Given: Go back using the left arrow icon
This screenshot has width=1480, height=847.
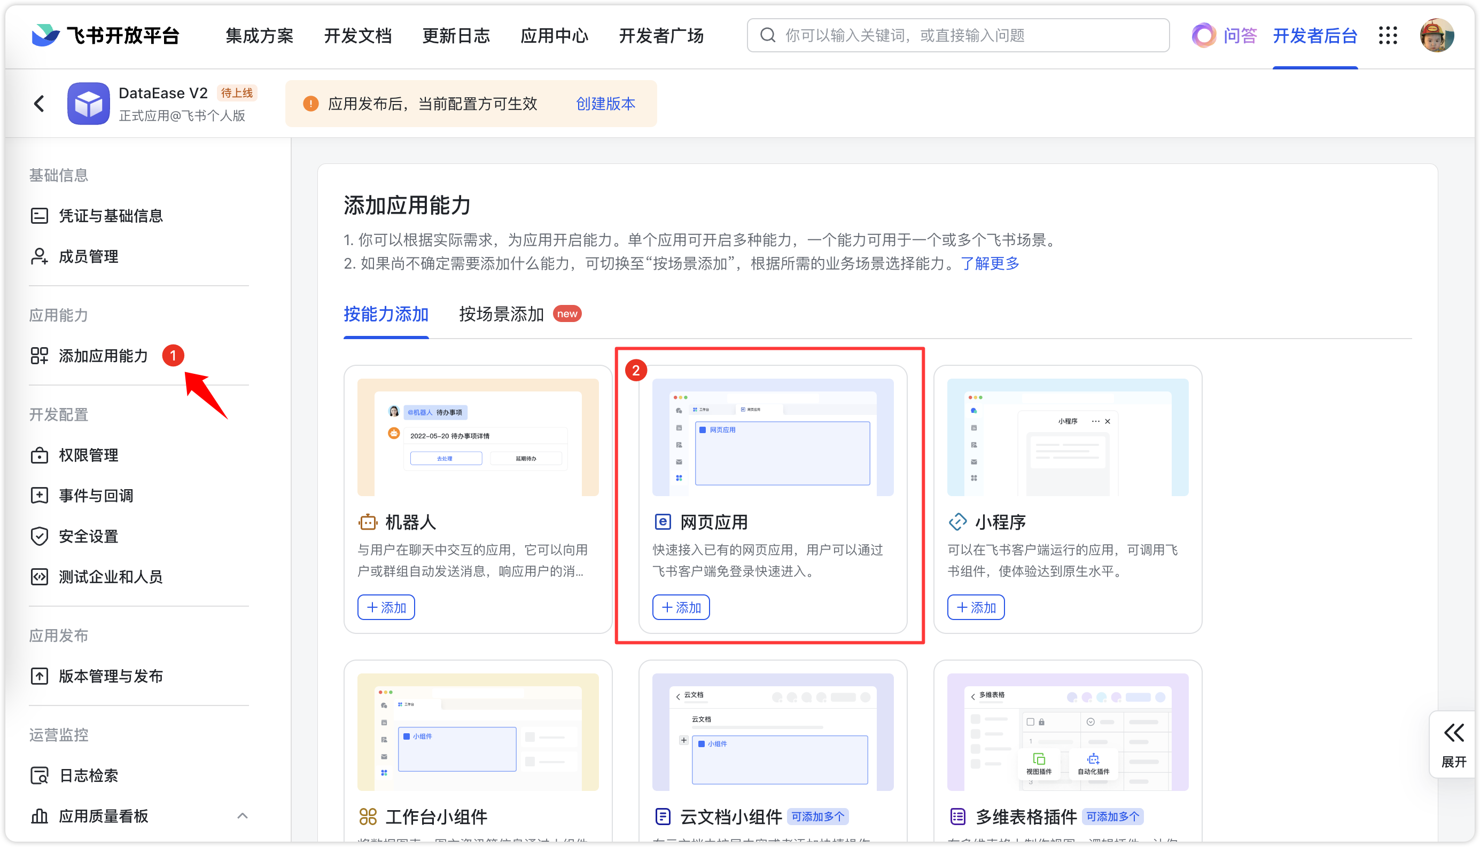Looking at the screenshot, I should 39,104.
